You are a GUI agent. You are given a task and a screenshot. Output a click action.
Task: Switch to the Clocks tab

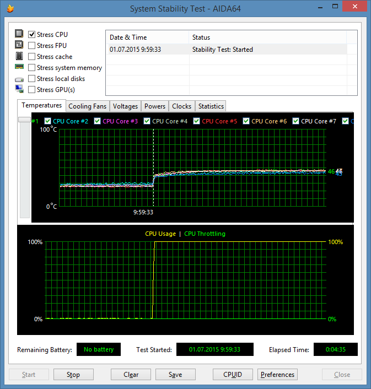click(182, 106)
